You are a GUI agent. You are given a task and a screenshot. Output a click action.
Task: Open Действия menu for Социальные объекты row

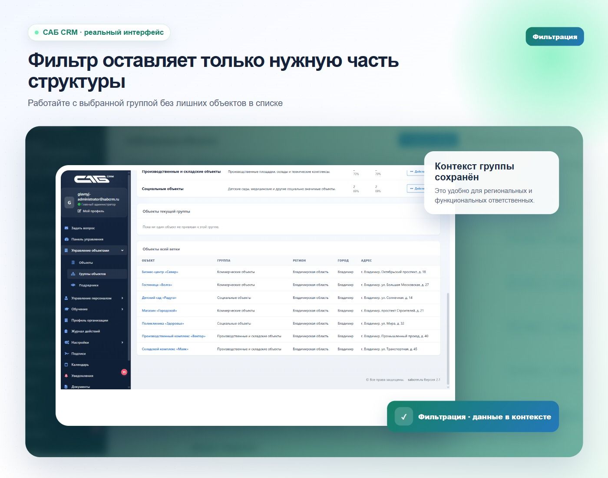point(416,189)
